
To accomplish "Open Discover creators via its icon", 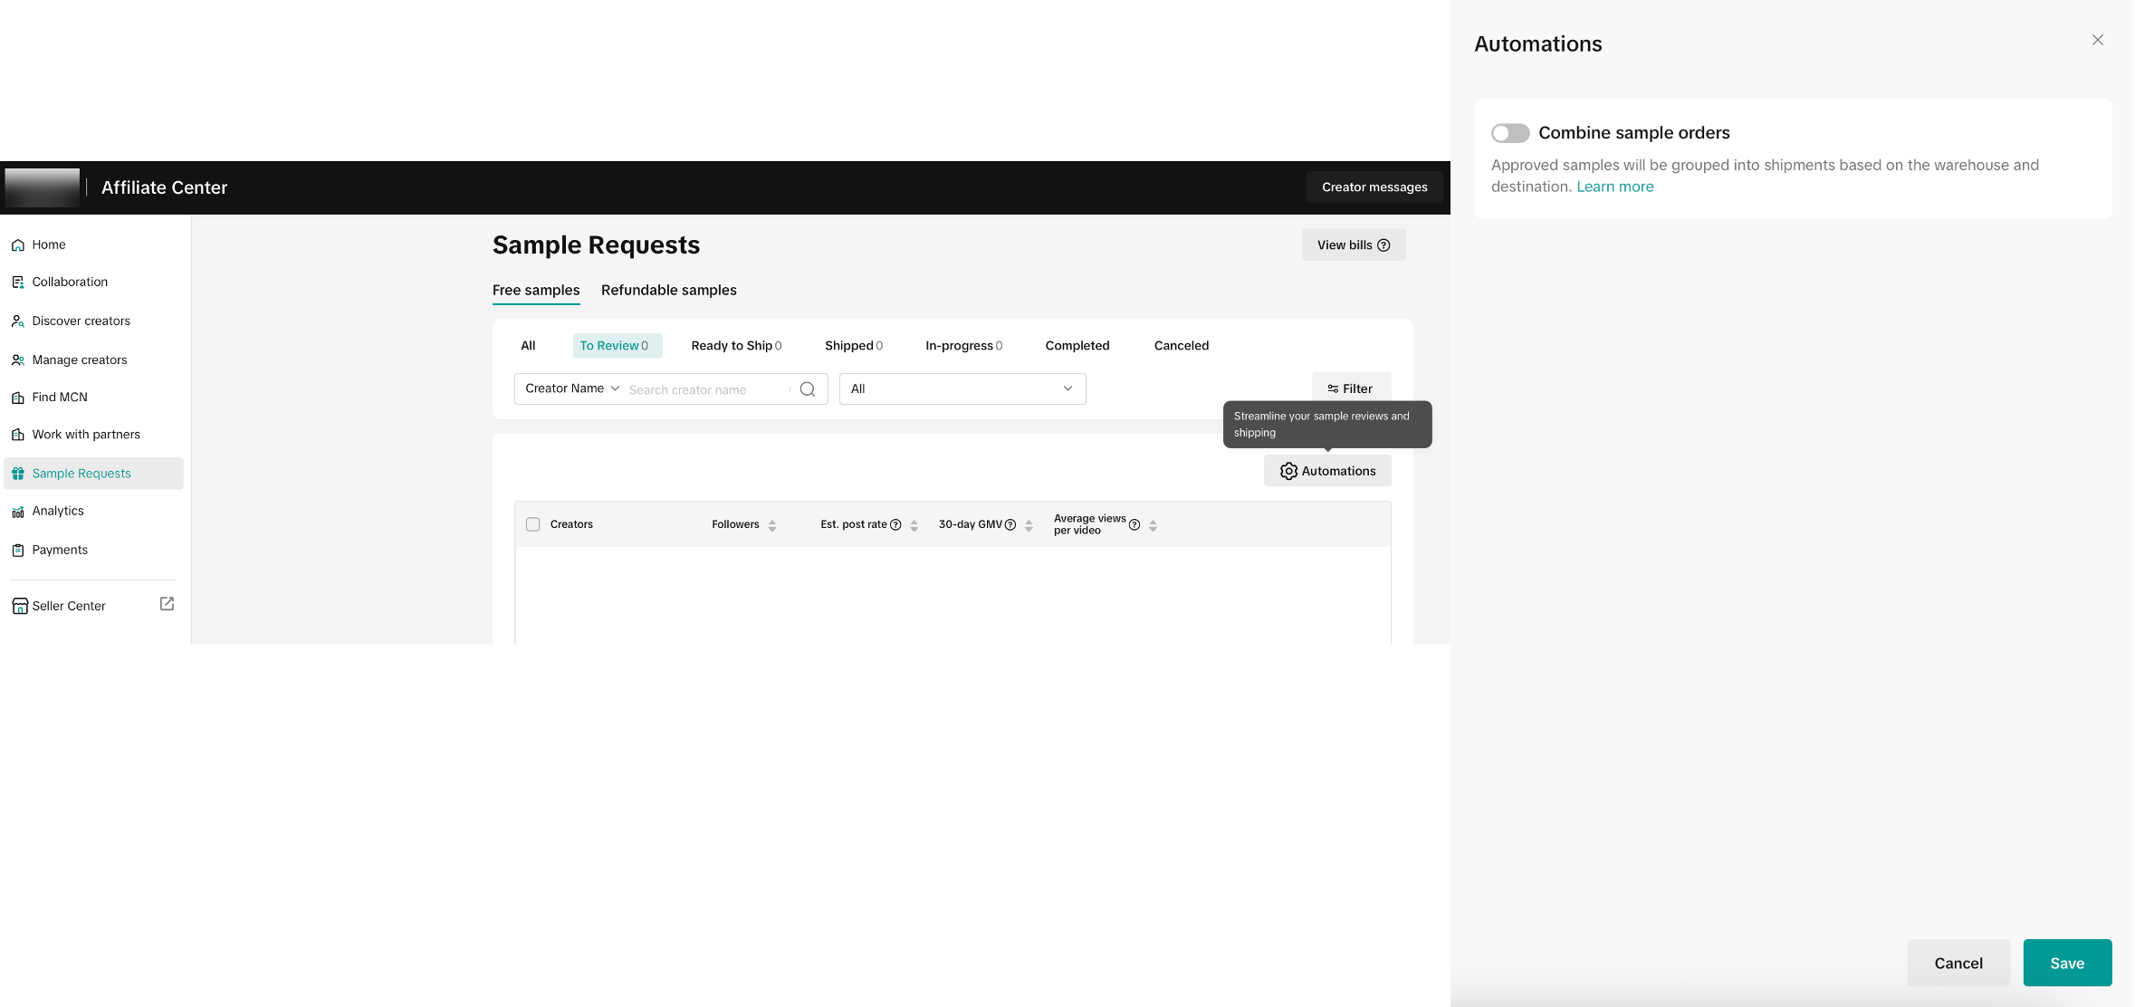I will [18, 321].
